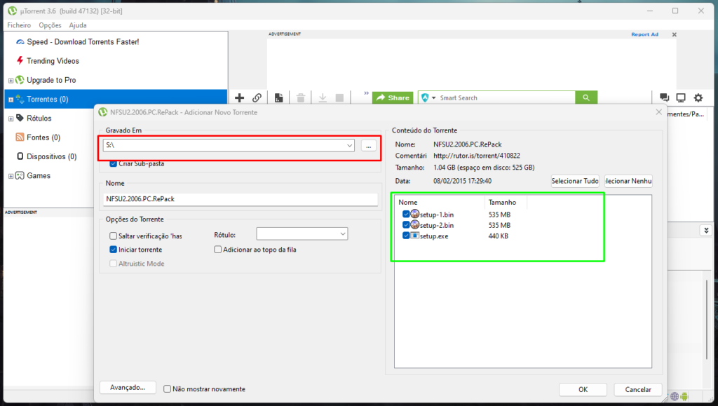The image size is (718, 406).
Task: Click the Nome column header in file list
Action: pos(440,202)
